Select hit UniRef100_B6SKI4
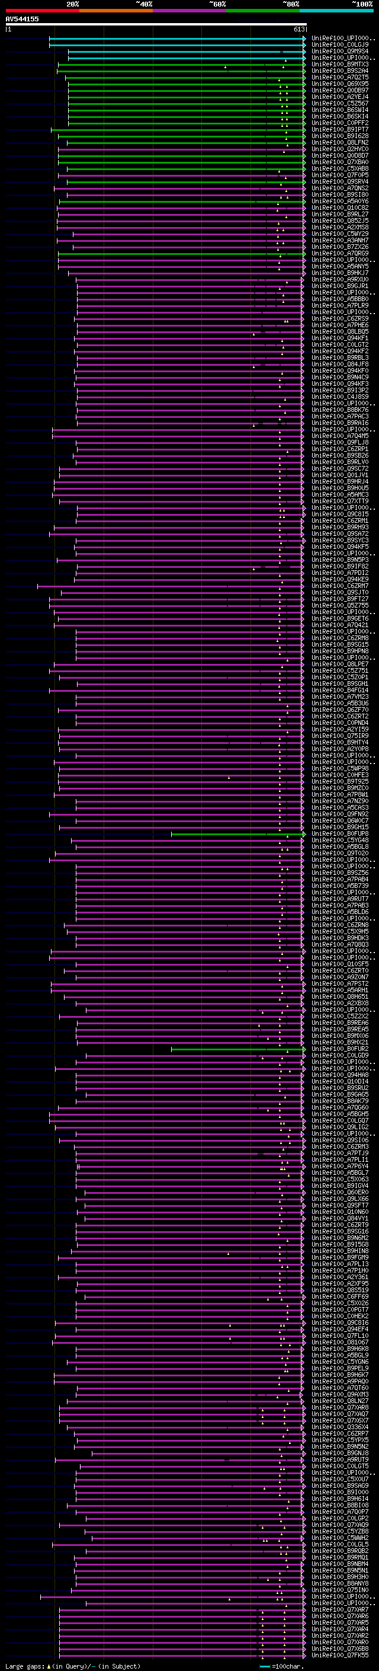This screenshot has width=379, height=1671. [340, 116]
